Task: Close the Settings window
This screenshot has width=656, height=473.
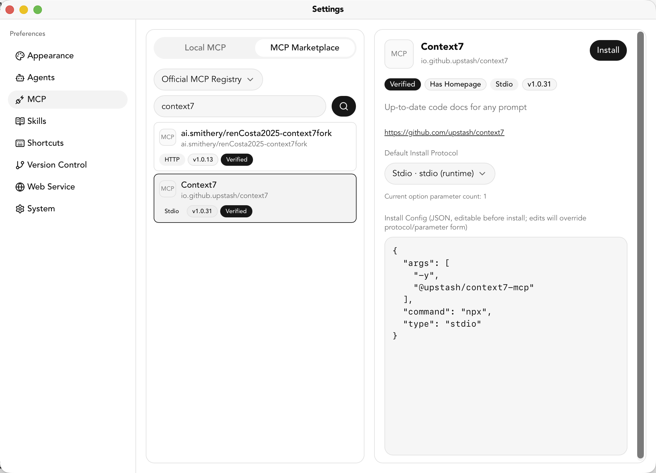Action: click(10, 10)
